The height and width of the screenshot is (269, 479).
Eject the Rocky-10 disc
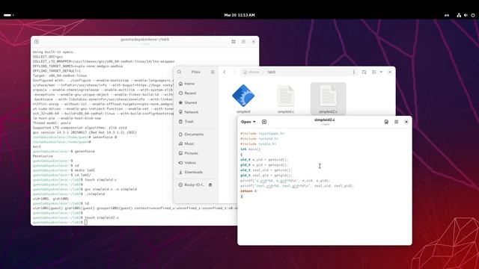coord(210,185)
